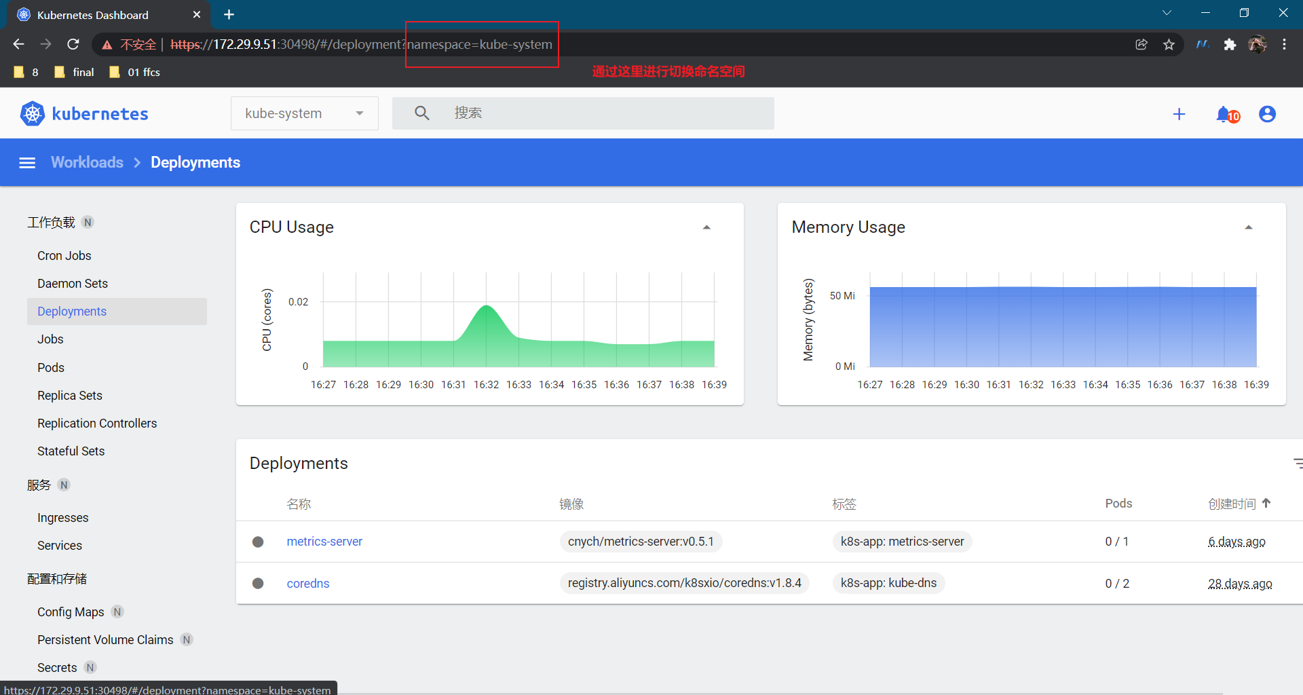Click the browser back arrow

point(18,44)
